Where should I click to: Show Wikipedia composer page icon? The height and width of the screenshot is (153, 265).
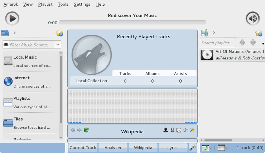pos(172,130)
